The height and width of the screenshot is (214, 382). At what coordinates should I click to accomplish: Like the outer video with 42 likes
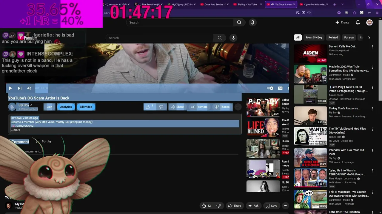207,206
